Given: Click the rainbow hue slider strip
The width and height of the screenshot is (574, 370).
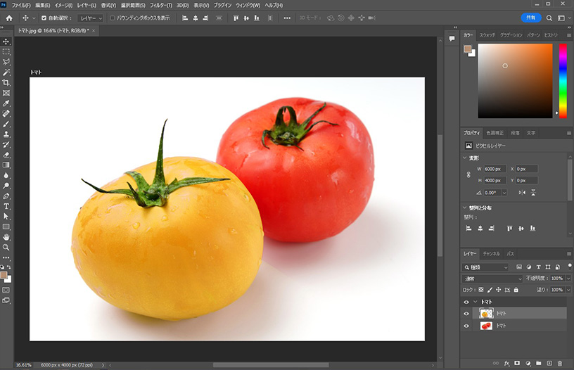Looking at the screenshot, I should [563, 81].
